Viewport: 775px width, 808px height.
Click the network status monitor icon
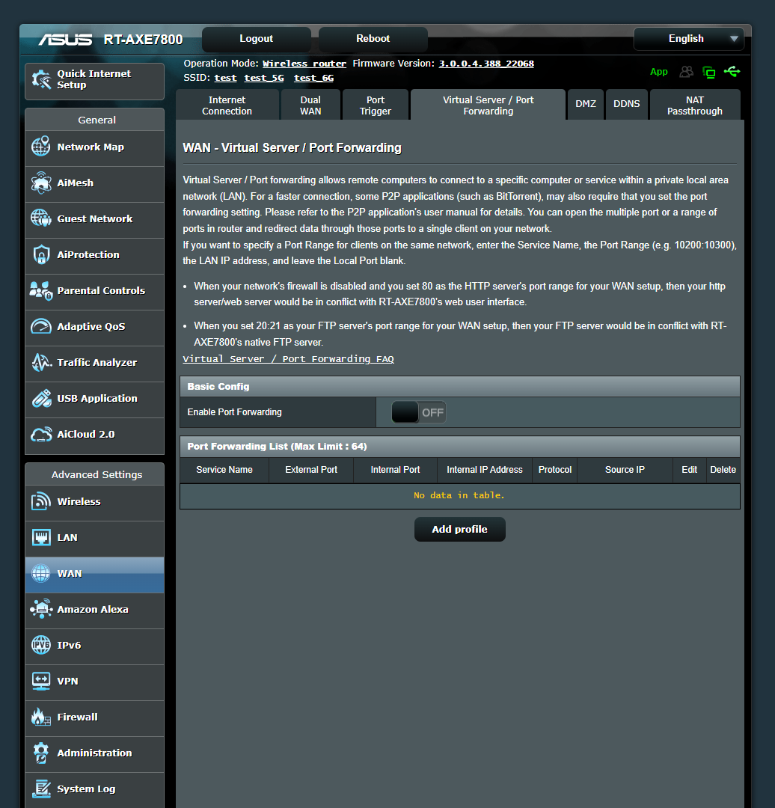point(709,72)
